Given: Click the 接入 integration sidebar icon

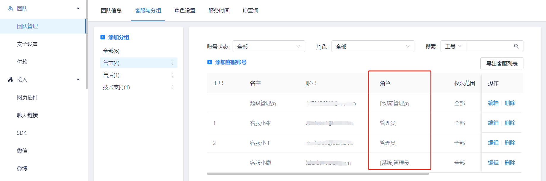Looking at the screenshot, I should 11,80.
